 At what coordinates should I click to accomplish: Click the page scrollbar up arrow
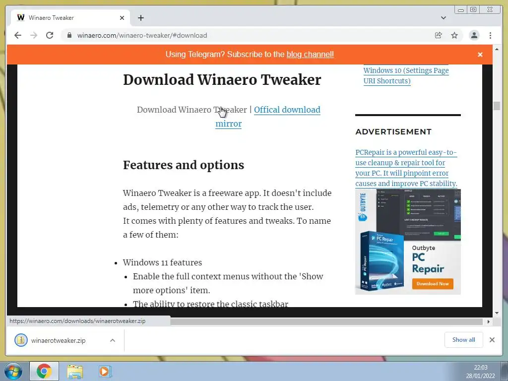[497, 49]
